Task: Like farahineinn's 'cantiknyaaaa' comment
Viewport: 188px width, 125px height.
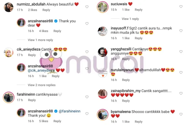Action: [87, 97]
